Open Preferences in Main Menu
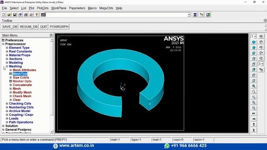The height and width of the screenshot is (150, 267). pos(14,40)
